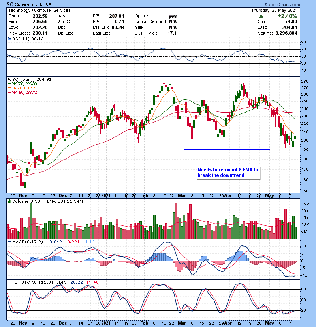The height and width of the screenshot is (327, 316).
Task: Click the Mar label on price chart axis
Action: coord(182,196)
